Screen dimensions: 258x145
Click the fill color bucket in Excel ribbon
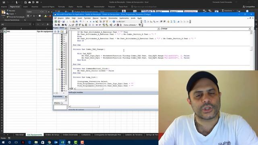pyautogui.click(x=46, y=16)
